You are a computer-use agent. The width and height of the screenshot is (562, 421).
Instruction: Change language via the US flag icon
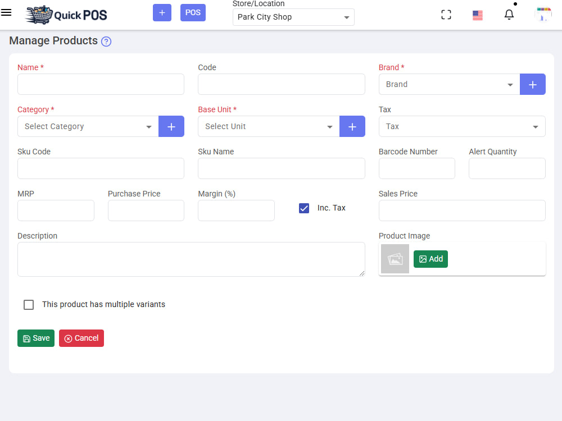(x=477, y=15)
